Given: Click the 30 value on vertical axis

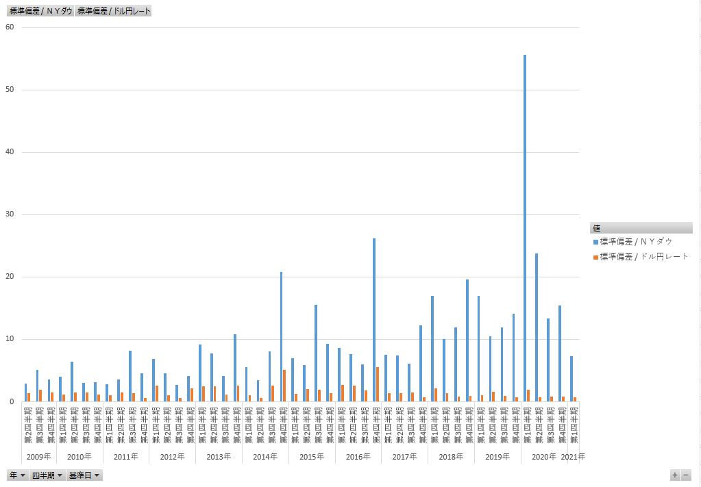Looking at the screenshot, I should [10, 214].
